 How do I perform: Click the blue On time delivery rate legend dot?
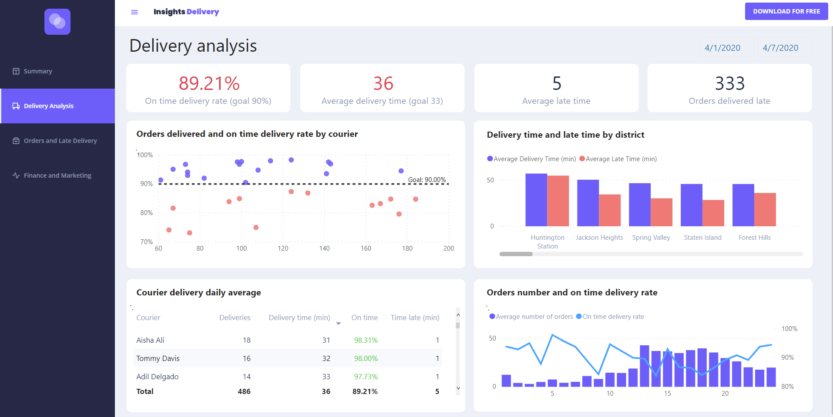pos(579,317)
